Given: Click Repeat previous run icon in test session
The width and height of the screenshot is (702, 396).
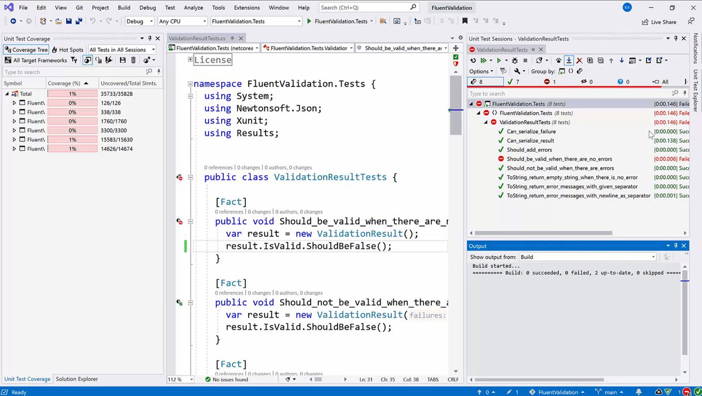Looking at the screenshot, I should tap(473, 60).
